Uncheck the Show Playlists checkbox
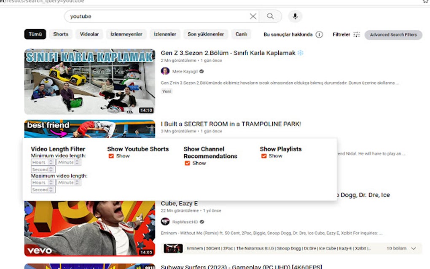This screenshot has height=269, width=430. click(x=264, y=156)
